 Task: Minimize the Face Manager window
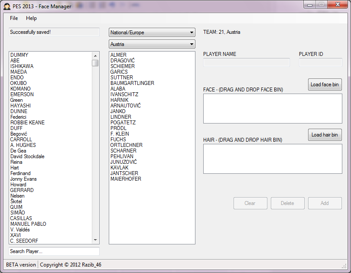pyautogui.click(x=310, y=5)
